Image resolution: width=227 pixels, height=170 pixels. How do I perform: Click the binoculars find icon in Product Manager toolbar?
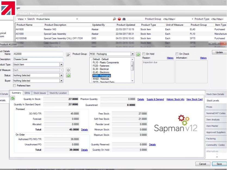pyautogui.click(x=124, y=19)
